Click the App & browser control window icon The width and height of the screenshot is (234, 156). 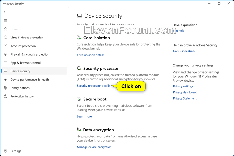pos(6,63)
